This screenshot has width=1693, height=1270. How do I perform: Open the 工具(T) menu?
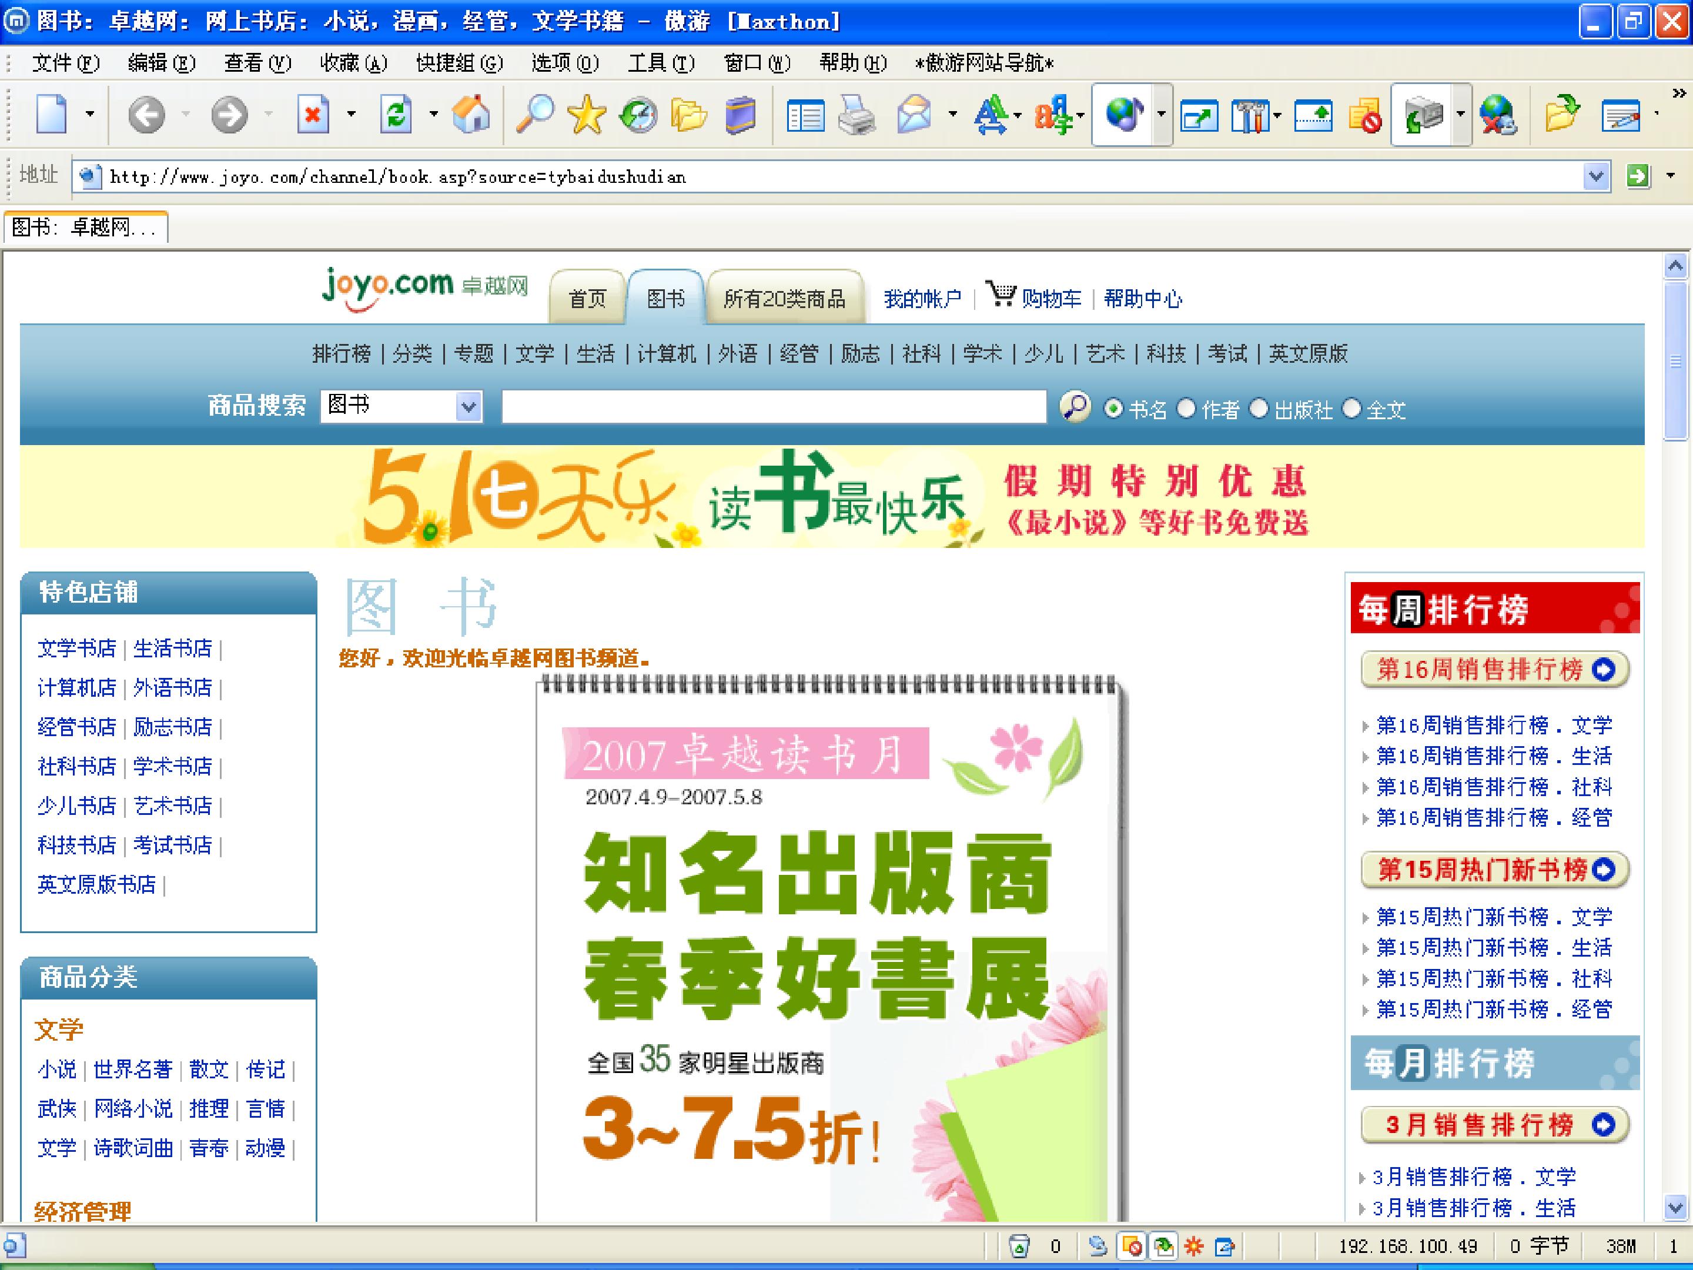[x=661, y=63]
